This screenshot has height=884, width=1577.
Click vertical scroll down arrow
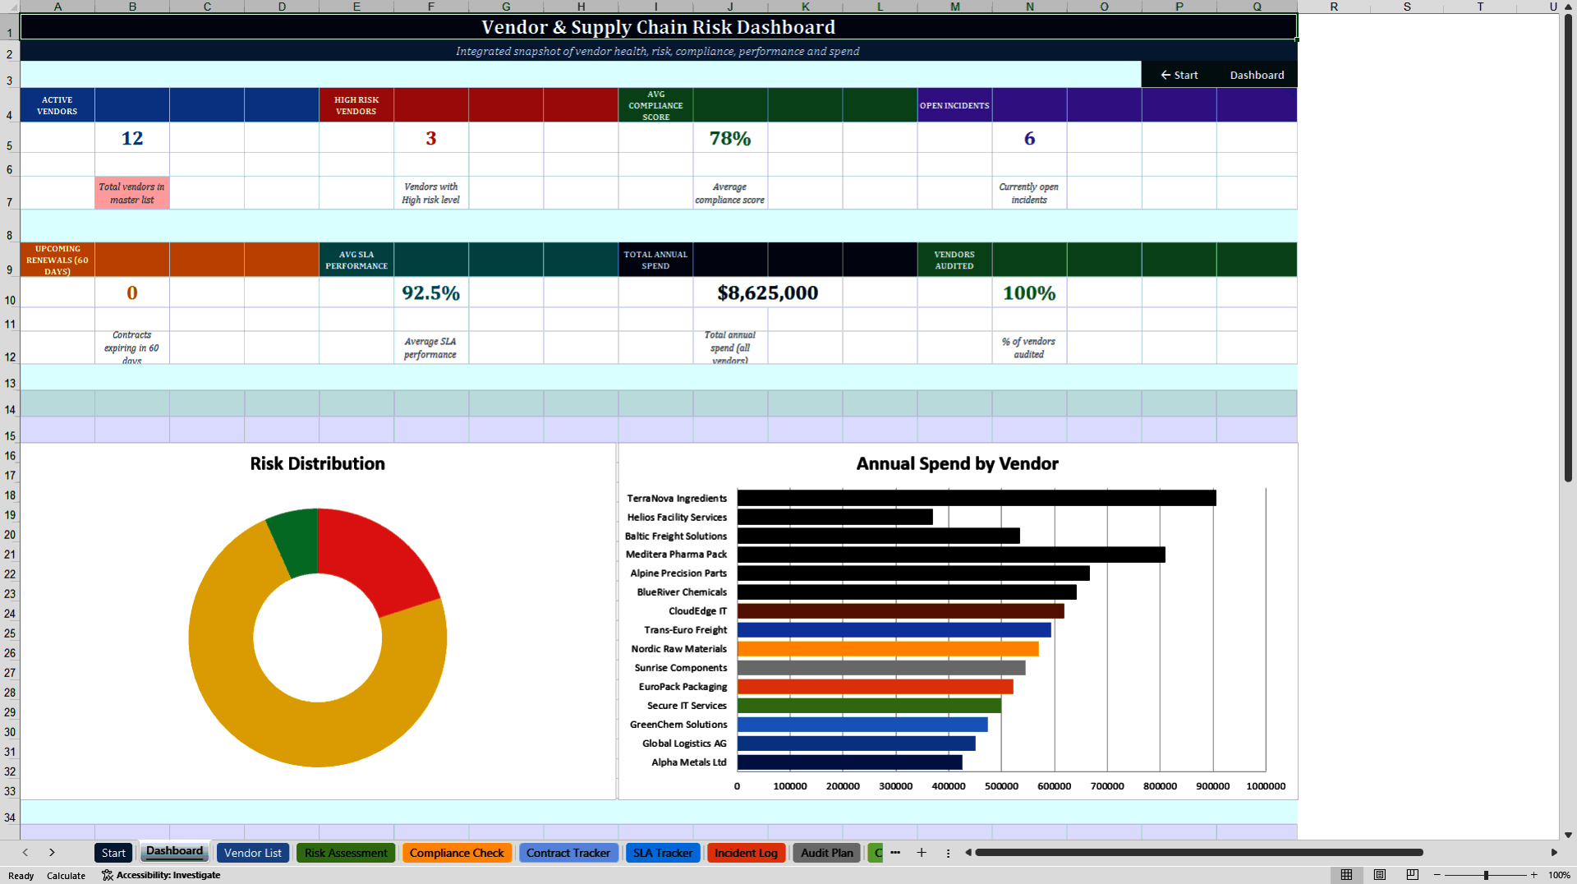pyautogui.click(x=1568, y=835)
